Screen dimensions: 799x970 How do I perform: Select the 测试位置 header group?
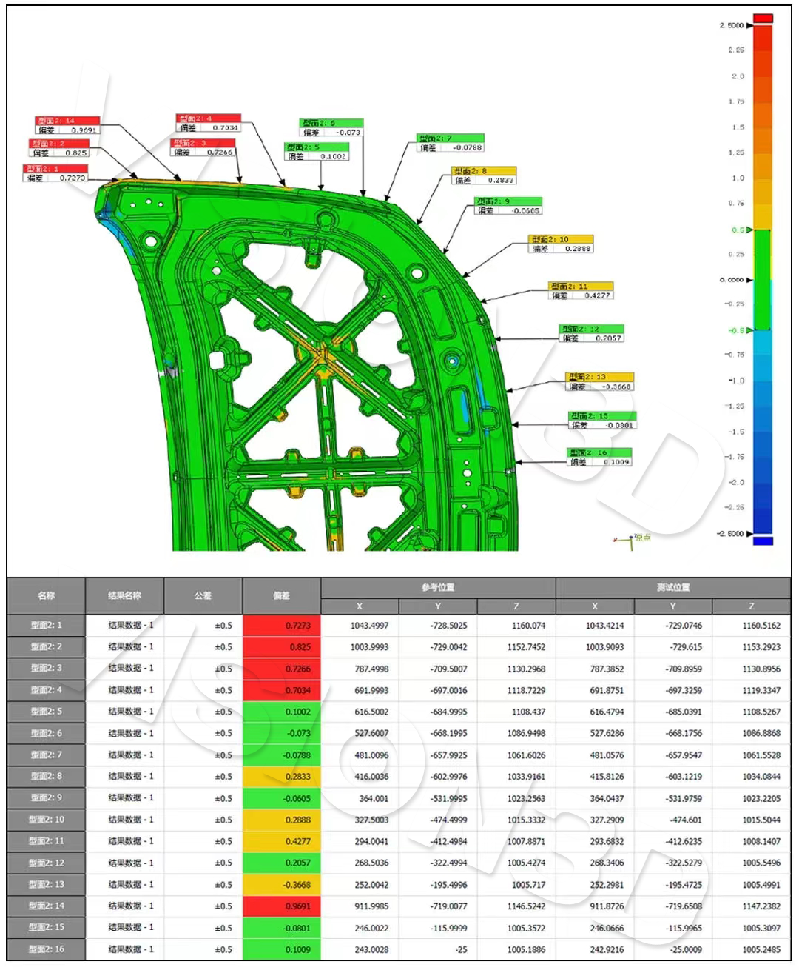(673, 587)
